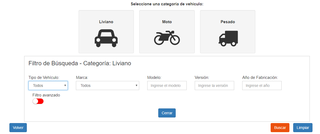
Task: Click the Tipo de Vehículo dropdown arrow
Action: 65,86
